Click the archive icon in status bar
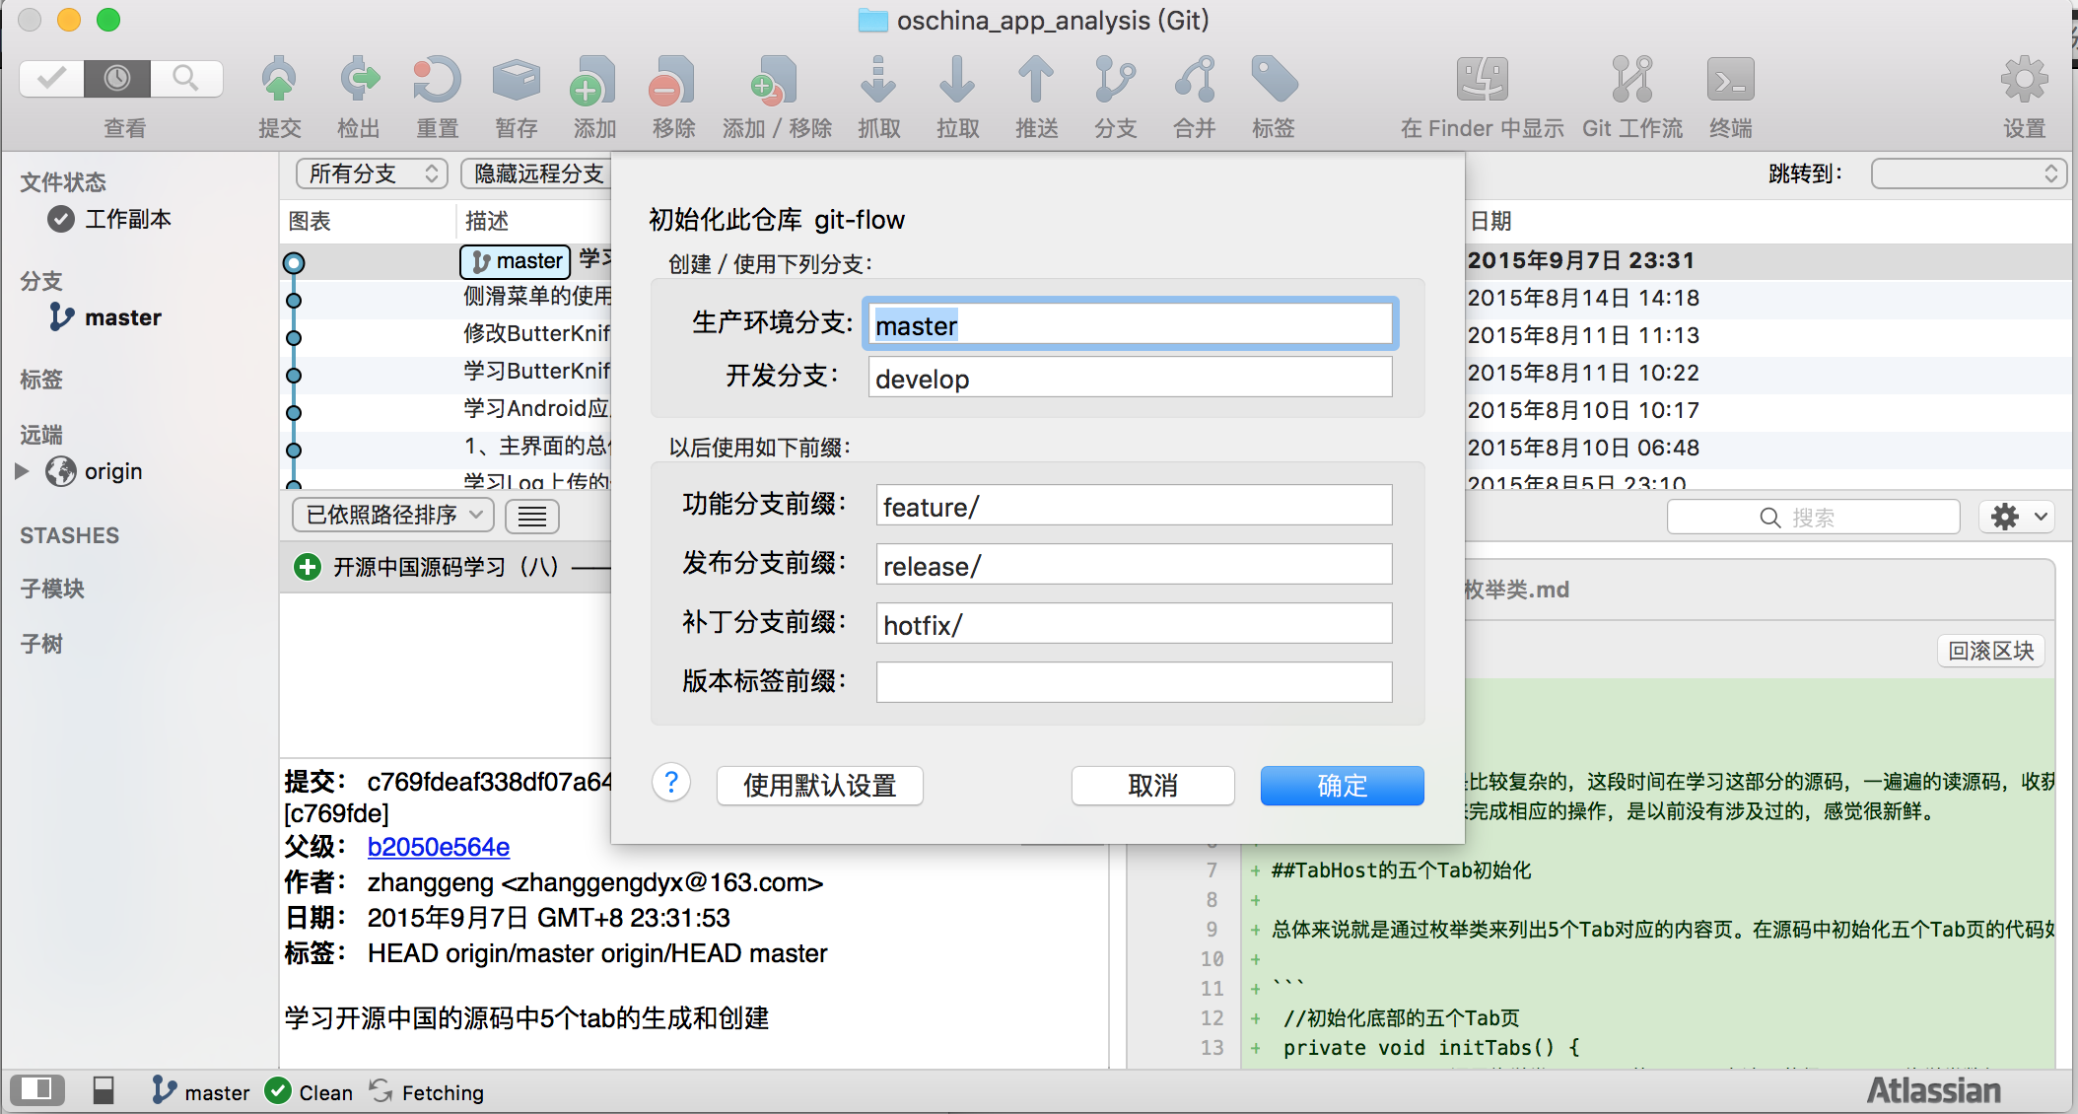This screenshot has width=2078, height=1114. [104, 1090]
